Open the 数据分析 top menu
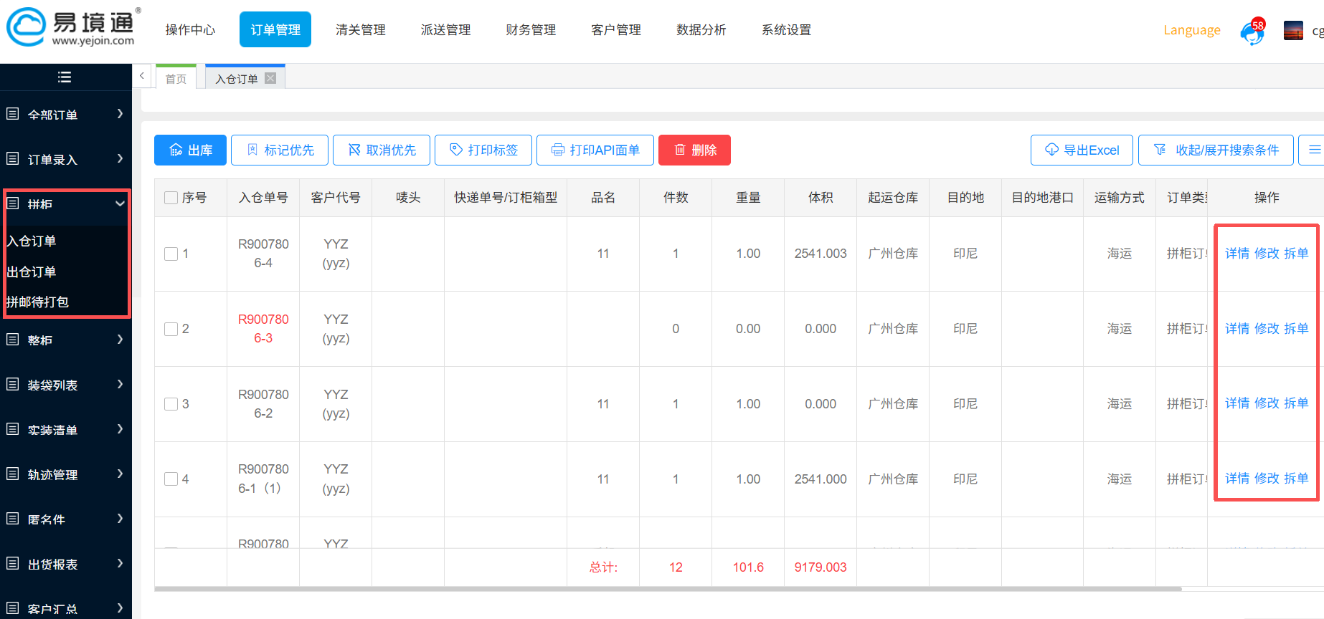Screen dimensions: 1324x619 (701, 29)
